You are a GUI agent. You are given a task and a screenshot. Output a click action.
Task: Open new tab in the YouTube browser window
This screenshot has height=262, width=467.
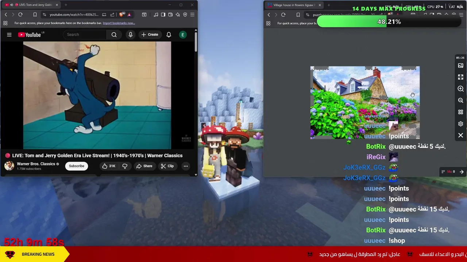(x=66, y=5)
